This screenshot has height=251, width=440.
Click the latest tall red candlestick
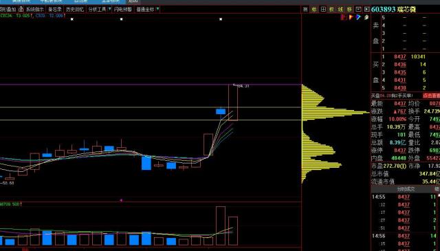tap(233, 102)
